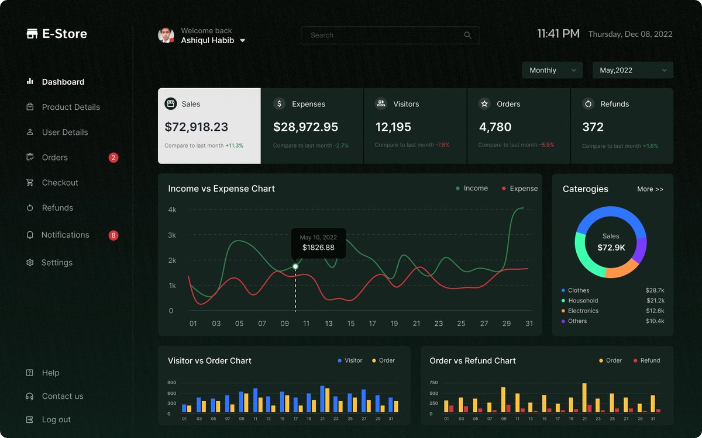Viewport: 702px width, 438px height.
Task: Click the +11.3% sales comparison value
Action: coord(234,145)
